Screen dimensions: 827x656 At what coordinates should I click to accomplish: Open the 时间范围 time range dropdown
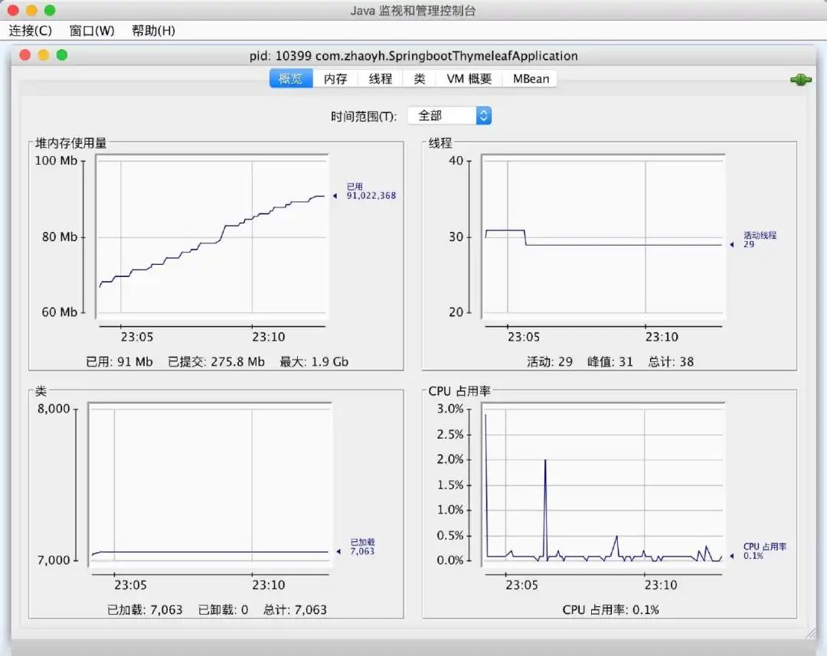[449, 116]
